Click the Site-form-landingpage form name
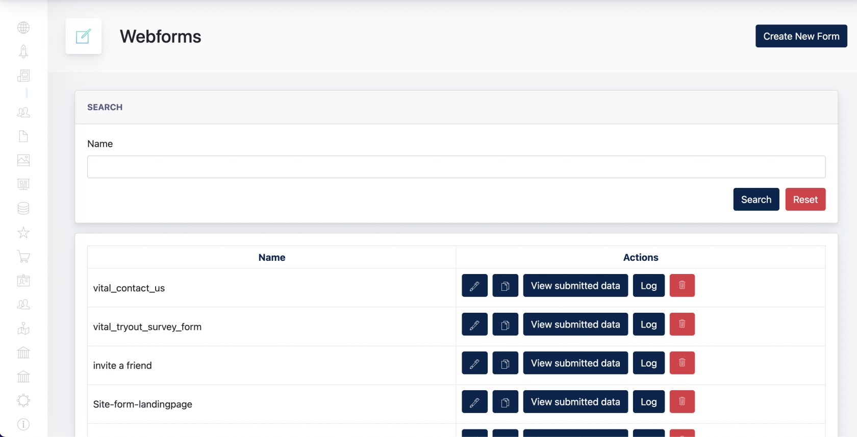 point(143,404)
